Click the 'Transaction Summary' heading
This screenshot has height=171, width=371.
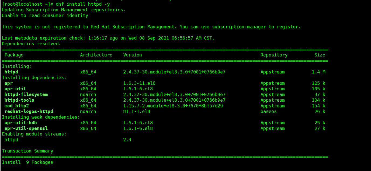pyautogui.click(x=27, y=151)
